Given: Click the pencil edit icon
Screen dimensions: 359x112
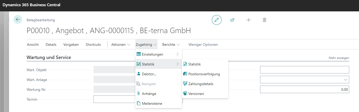Looking at the screenshot, I should tap(217, 20).
